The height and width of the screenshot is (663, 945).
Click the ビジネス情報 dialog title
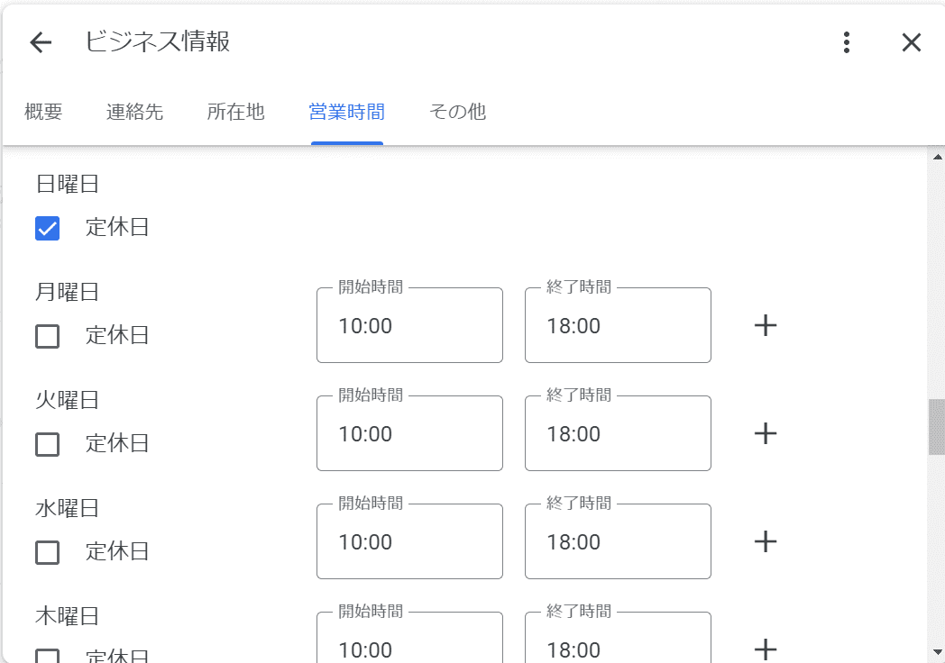157,41
